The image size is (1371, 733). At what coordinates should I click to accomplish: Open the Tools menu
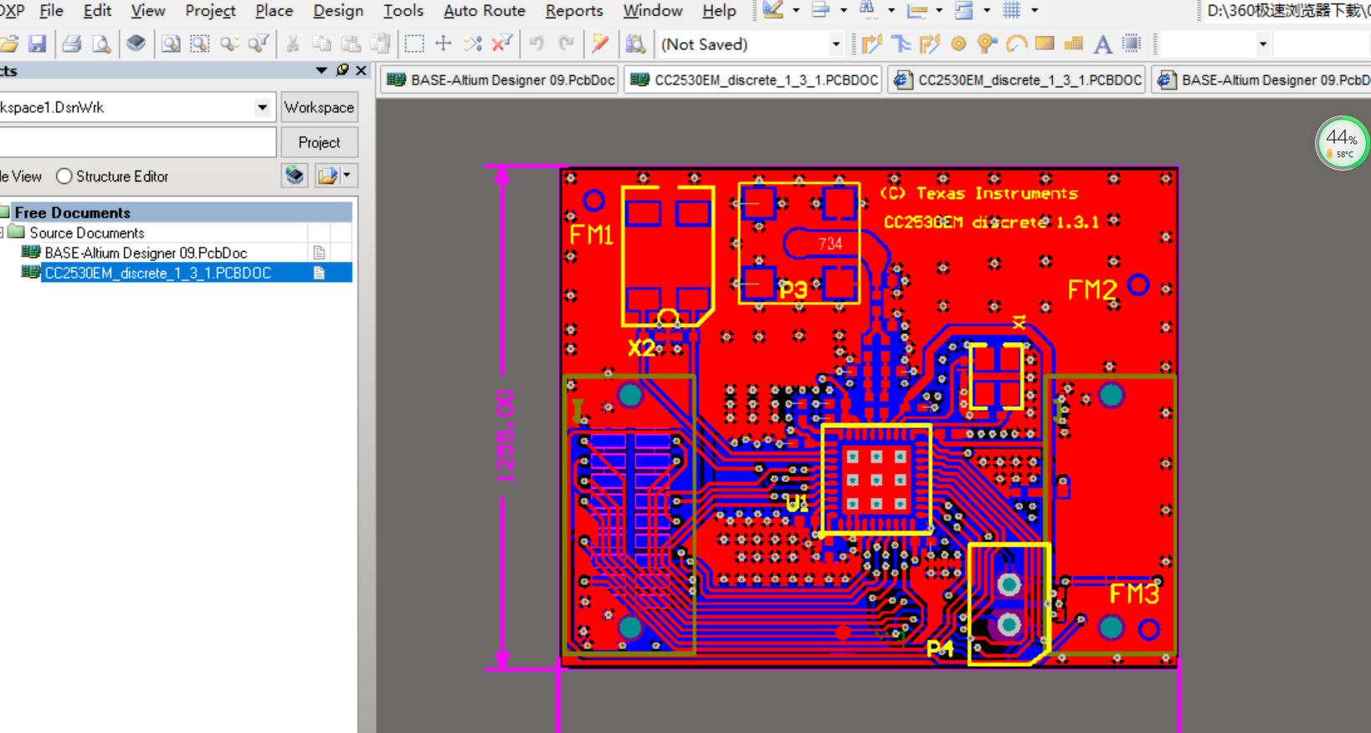[x=403, y=11]
